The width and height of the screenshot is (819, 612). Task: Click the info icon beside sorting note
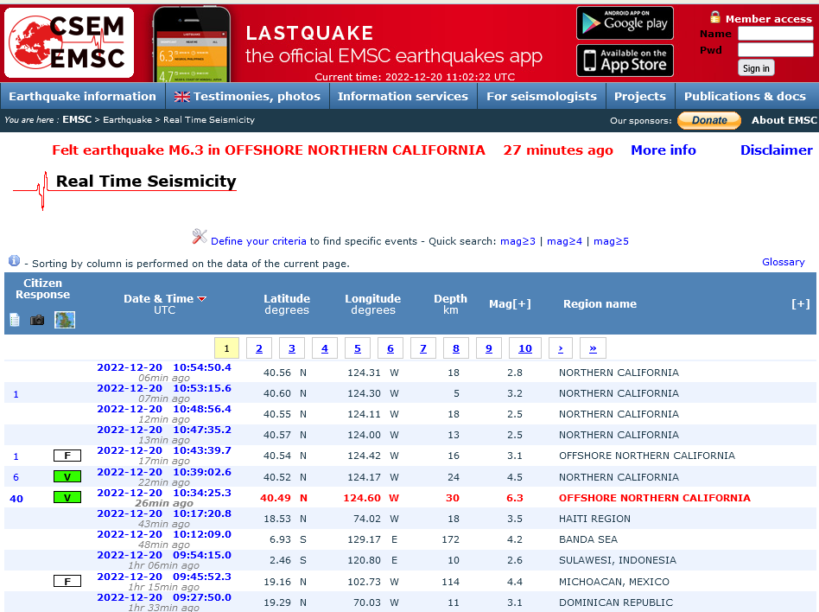14,261
